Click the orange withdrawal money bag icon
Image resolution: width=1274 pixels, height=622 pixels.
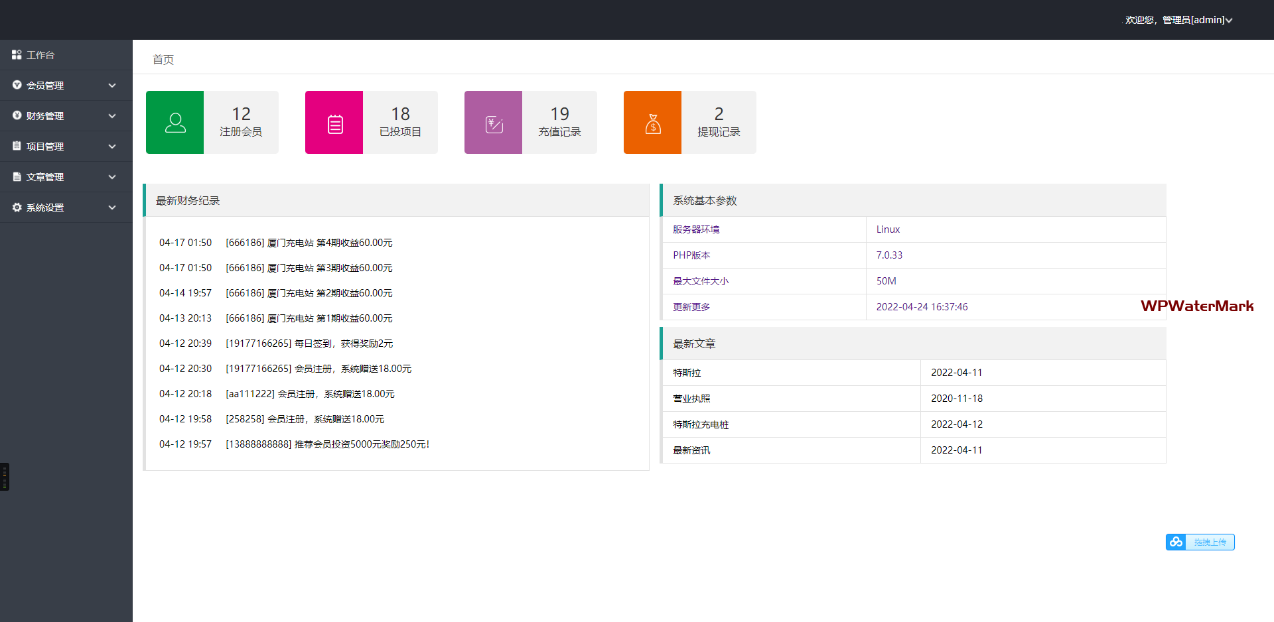(653, 123)
